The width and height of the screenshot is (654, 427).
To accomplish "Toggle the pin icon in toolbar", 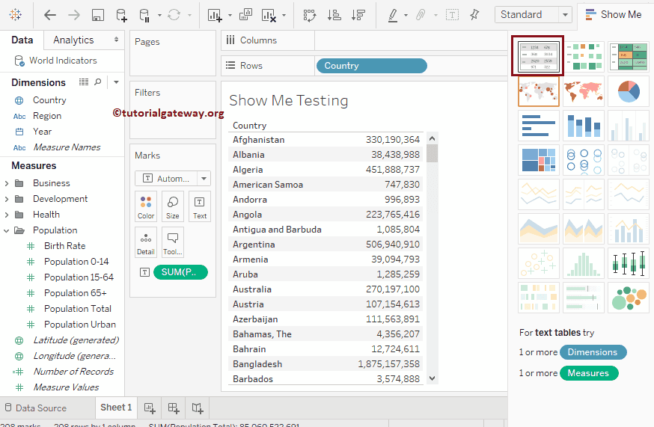I will tap(474, 15).
